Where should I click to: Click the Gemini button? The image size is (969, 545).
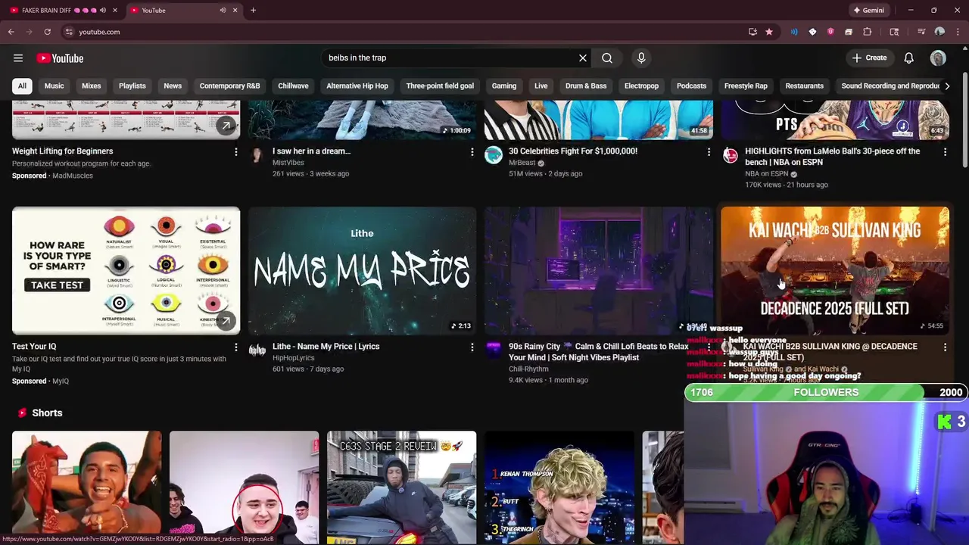868,11
